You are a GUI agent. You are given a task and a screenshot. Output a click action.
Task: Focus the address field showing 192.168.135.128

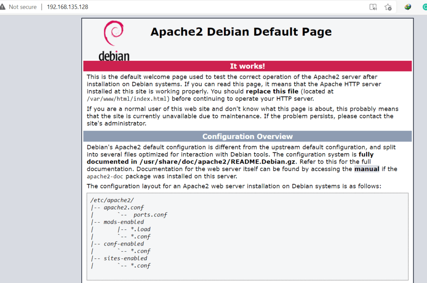(68, 7)
